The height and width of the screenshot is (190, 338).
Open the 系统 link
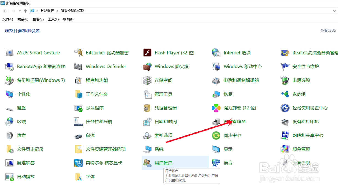click(x=159, y=149)
